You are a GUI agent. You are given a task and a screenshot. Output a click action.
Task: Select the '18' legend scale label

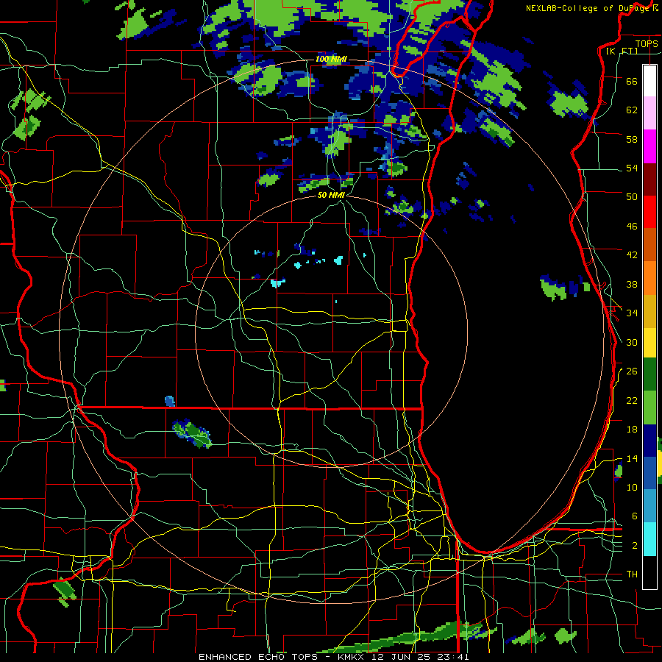coord(632,430)
